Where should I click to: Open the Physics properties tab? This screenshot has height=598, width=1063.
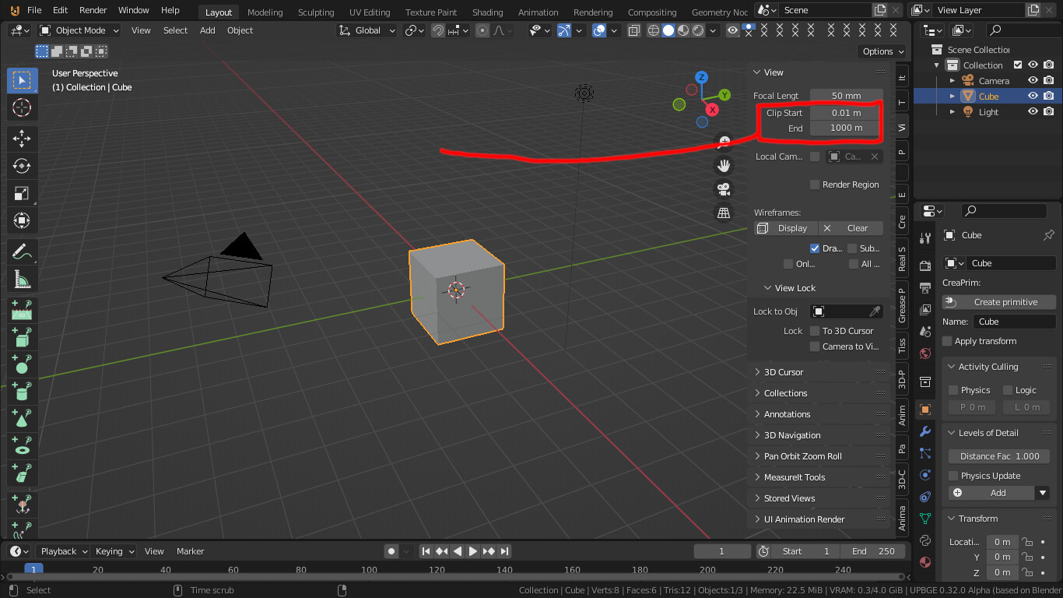pos(925,475)
